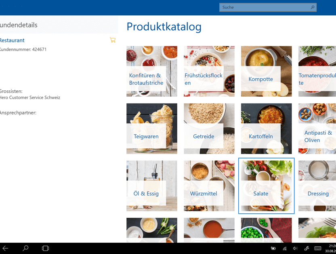The image size is (336, 254).
Task: Click the search magnifier in the Suche field
Action: (313, 7)
